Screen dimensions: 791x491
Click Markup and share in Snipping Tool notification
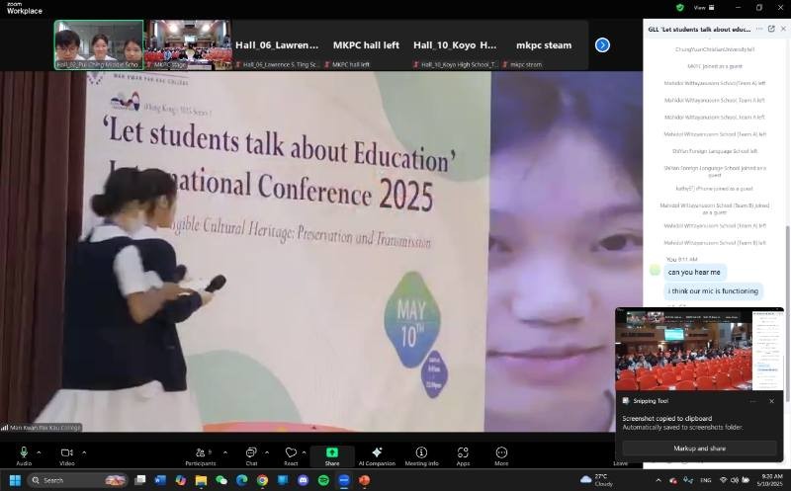(699, 449)
